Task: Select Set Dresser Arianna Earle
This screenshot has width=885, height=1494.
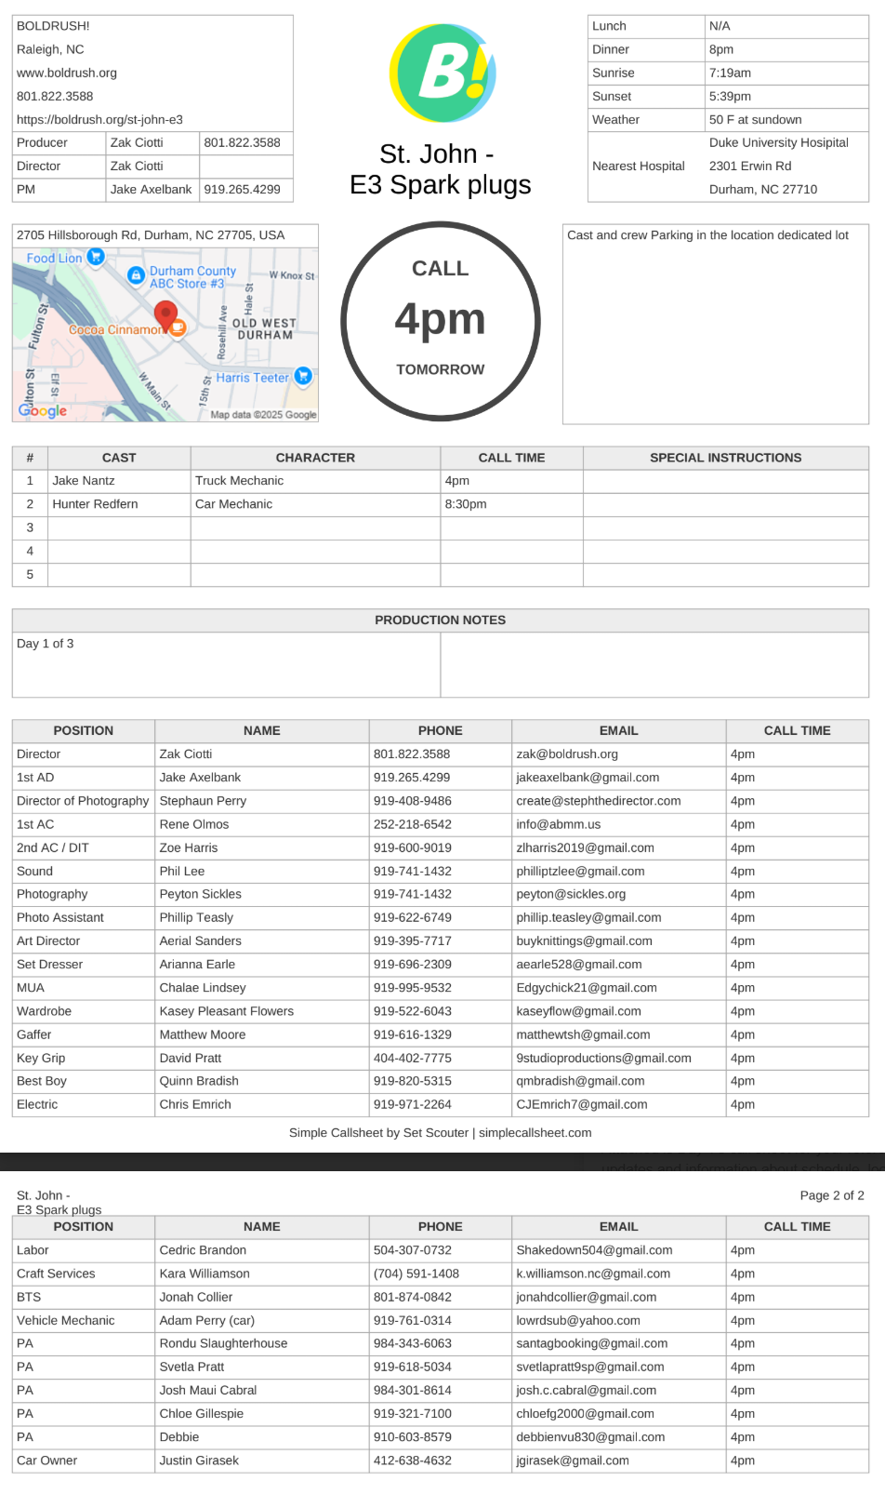Action: 197,964
